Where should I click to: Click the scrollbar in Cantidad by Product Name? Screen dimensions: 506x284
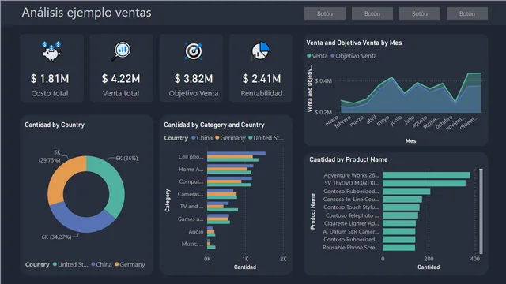(x=481, y=211)
